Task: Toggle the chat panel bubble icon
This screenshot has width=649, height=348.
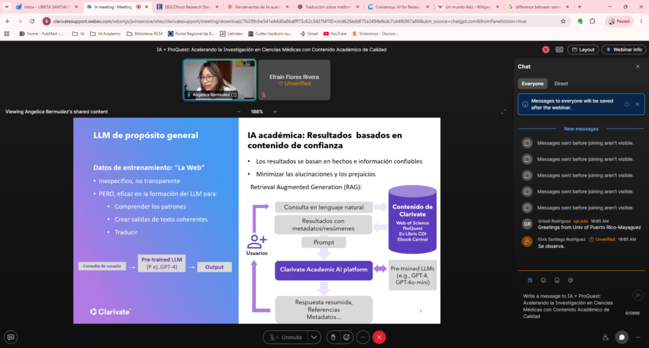Action: pos(622,337)
